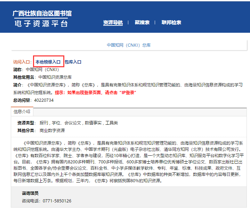Screen dimensions: 250x224
Task: Open the 资源导航 navigation menu item
Action: click(113, 23)
